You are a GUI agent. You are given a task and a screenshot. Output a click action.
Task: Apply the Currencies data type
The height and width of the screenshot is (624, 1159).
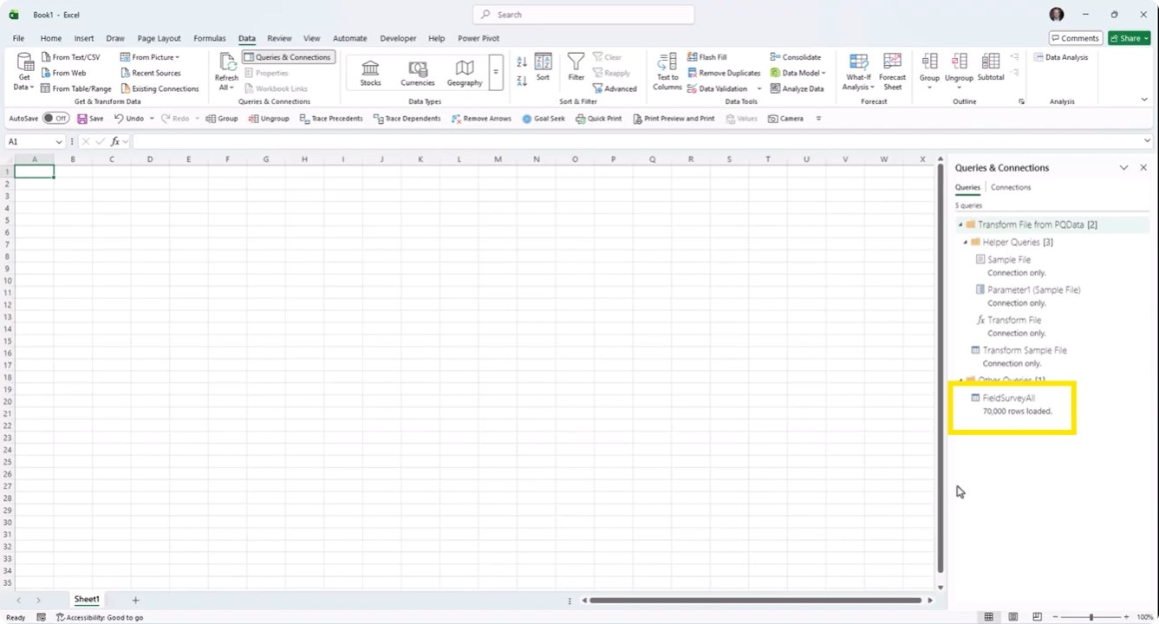point(417,73)
